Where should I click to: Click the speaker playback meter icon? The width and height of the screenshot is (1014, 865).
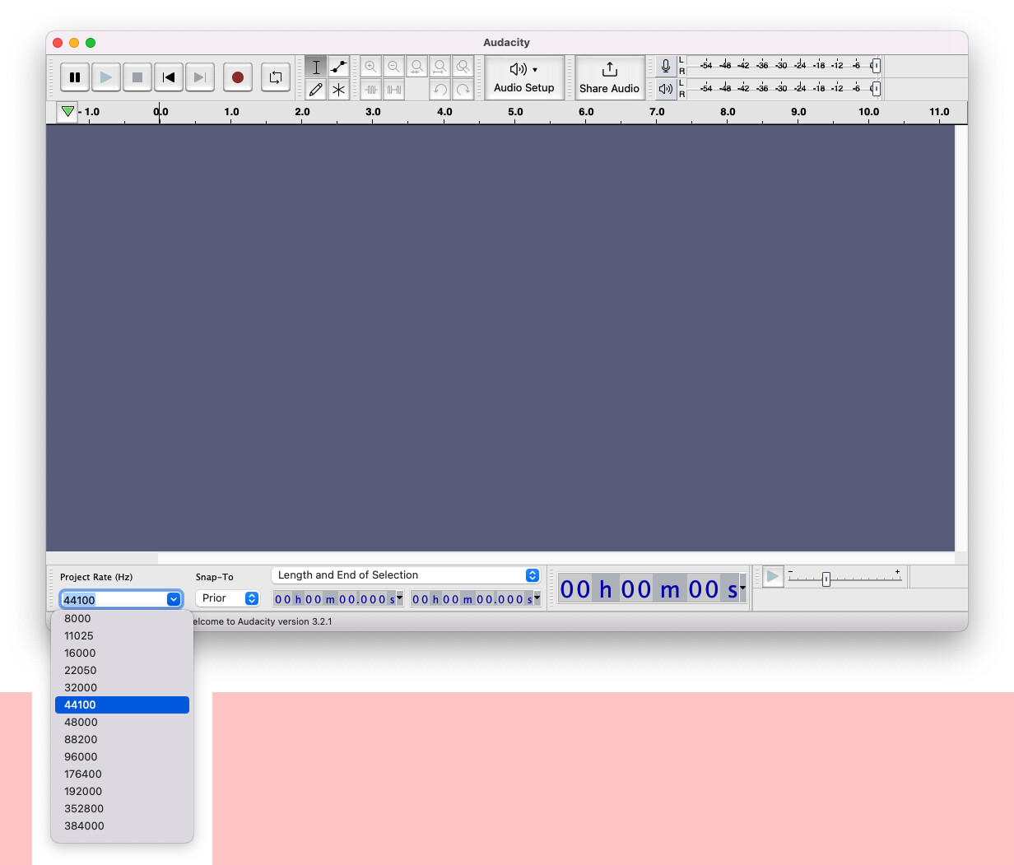[x=666, y=89]
